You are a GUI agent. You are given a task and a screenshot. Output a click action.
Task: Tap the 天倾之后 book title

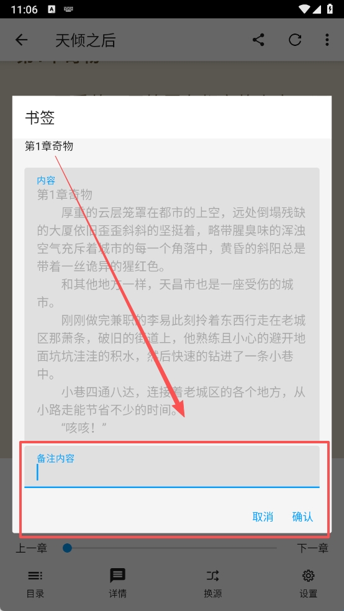[x=85, y=40]
